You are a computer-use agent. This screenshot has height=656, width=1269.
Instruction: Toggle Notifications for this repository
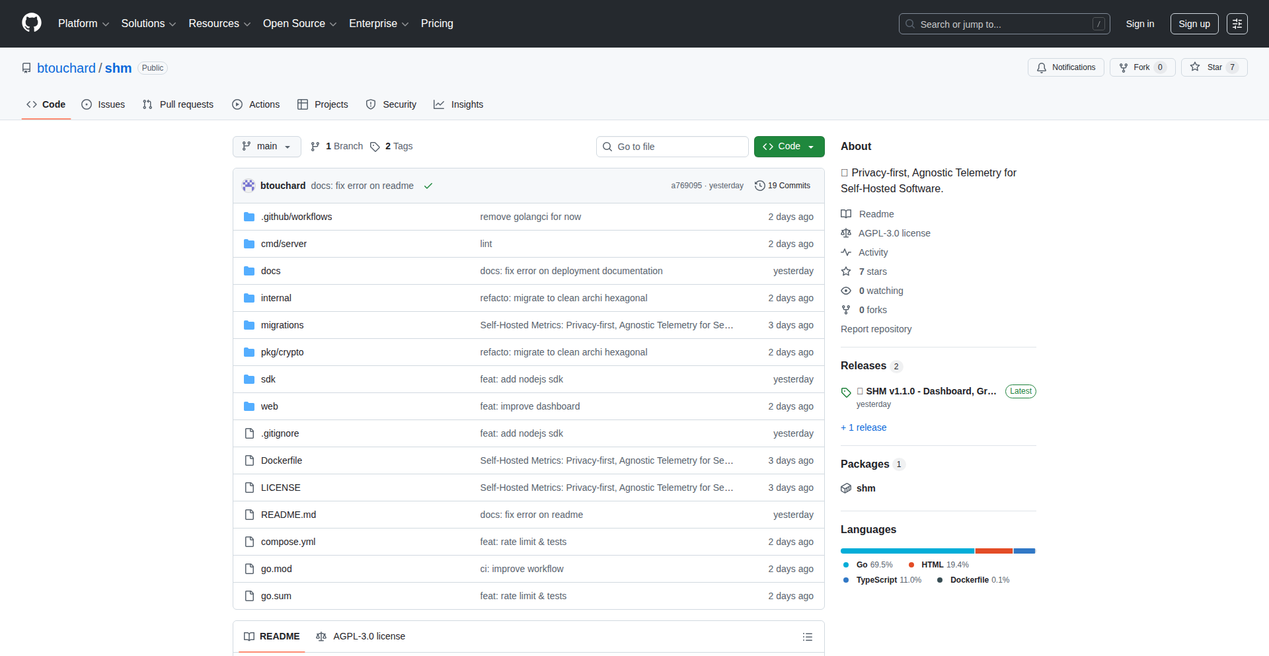1065,67
